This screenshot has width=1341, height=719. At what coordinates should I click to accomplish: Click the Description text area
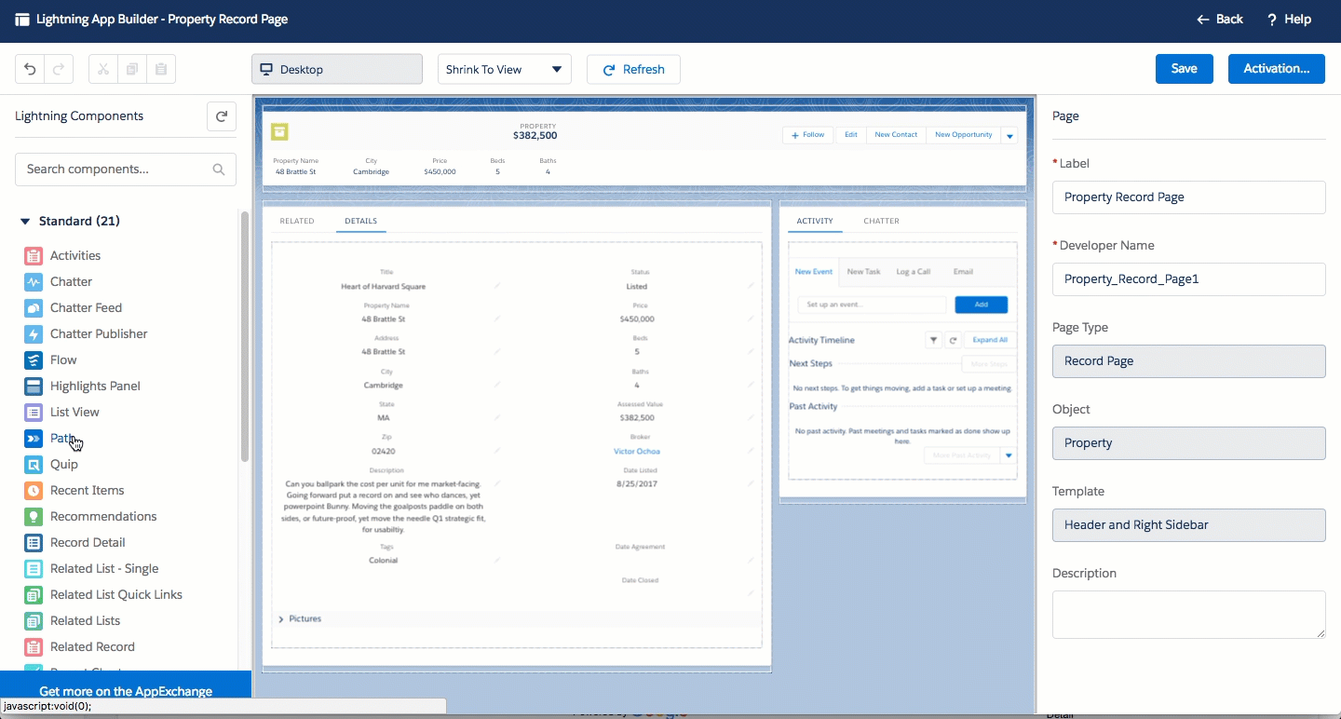coord(1188,615)
